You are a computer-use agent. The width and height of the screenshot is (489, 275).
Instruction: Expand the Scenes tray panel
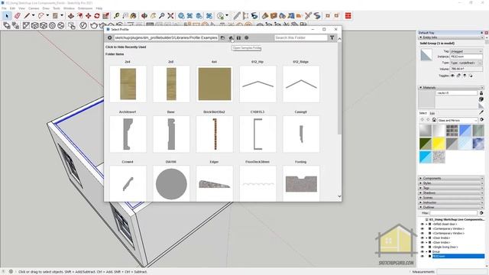pos(451,198)
